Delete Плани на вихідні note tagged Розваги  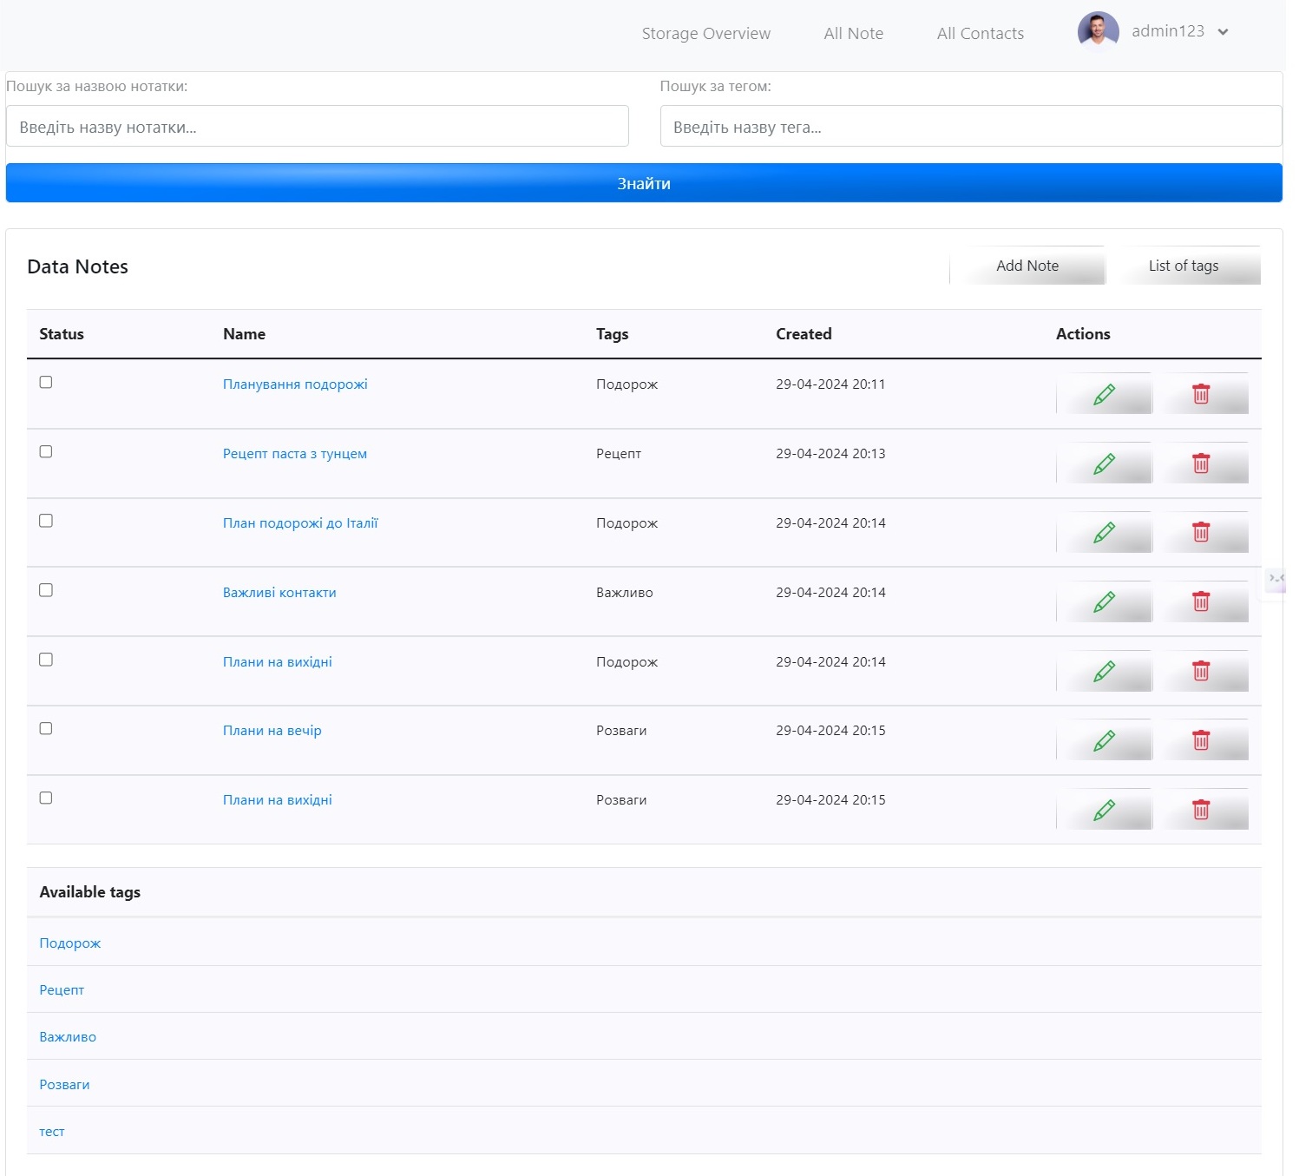(1201, 810)
